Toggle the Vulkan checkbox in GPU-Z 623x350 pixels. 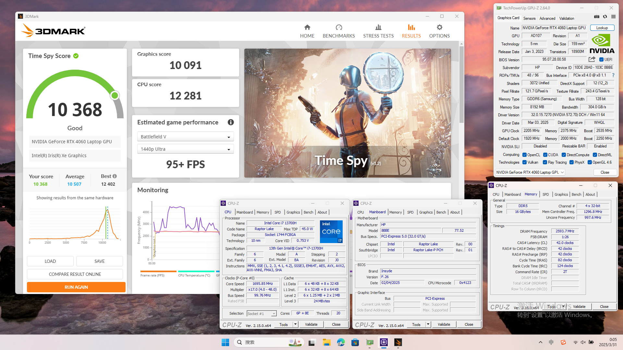click(x=524, y=162)
